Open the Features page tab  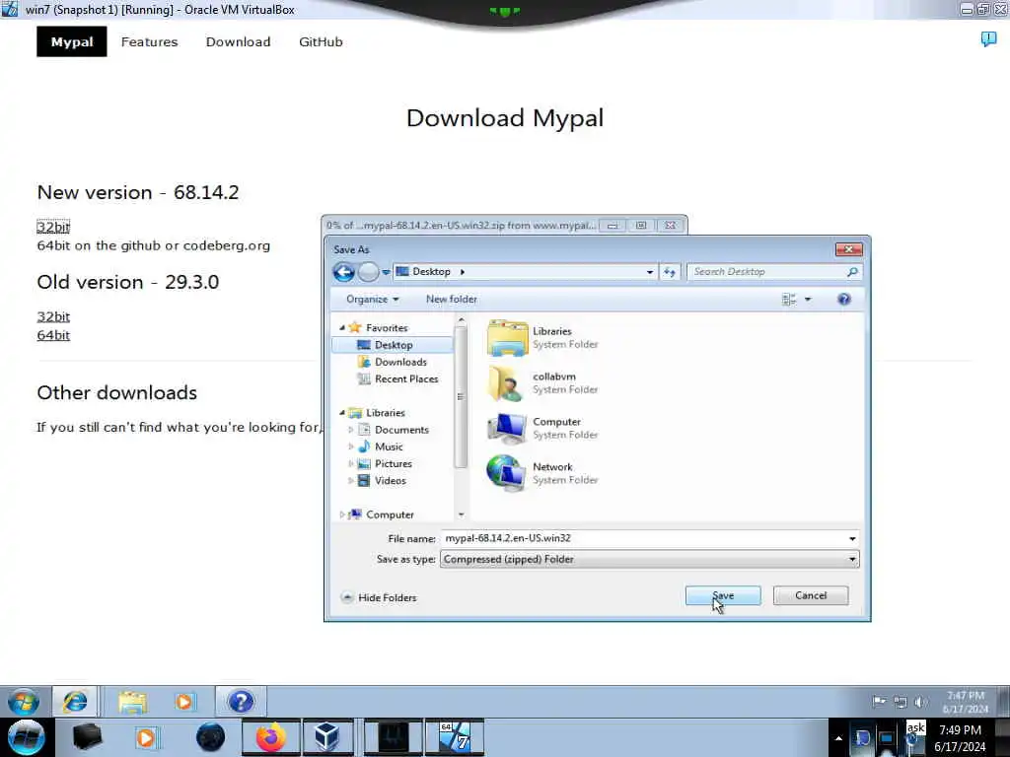150,41
